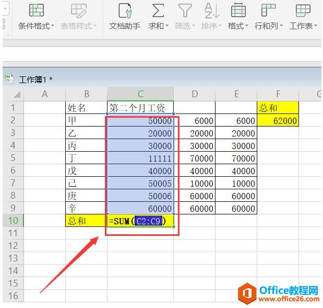Expand the 表格样式 dropdown arrow
Viewport: 323px width, 308px height.
(x=95, y=26)
